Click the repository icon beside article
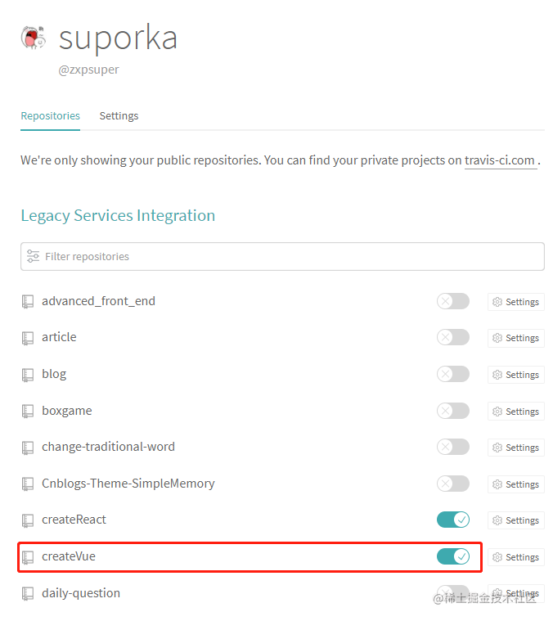The width and height of the screenshot is (553, 621). [27, 338]
